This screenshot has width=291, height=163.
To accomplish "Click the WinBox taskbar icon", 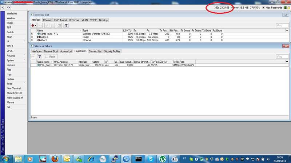I will pos(126,159).
